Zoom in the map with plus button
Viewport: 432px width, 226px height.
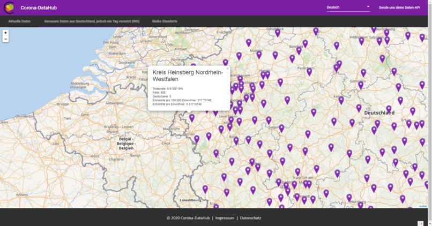click(5, 33)
